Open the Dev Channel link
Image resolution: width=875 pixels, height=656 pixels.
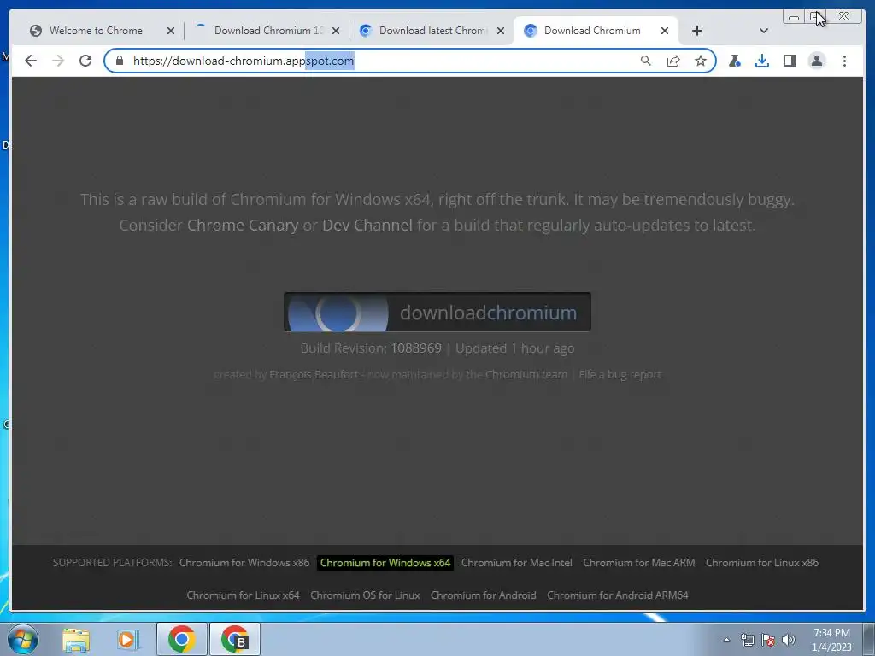click(367, 225)
